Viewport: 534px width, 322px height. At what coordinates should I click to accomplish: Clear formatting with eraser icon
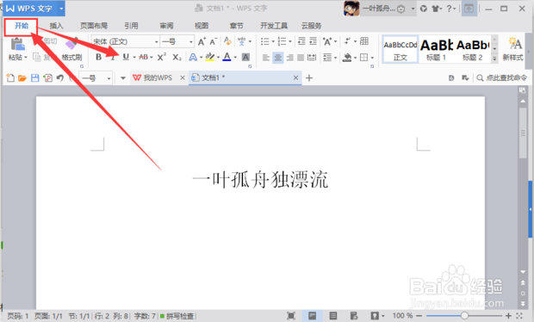[227, 41]
